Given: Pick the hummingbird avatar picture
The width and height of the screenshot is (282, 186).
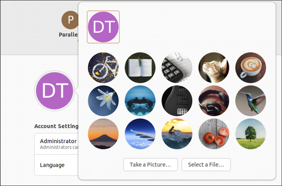Looking at the screenshot, I should pyautogui.click(x=251, y=101).
